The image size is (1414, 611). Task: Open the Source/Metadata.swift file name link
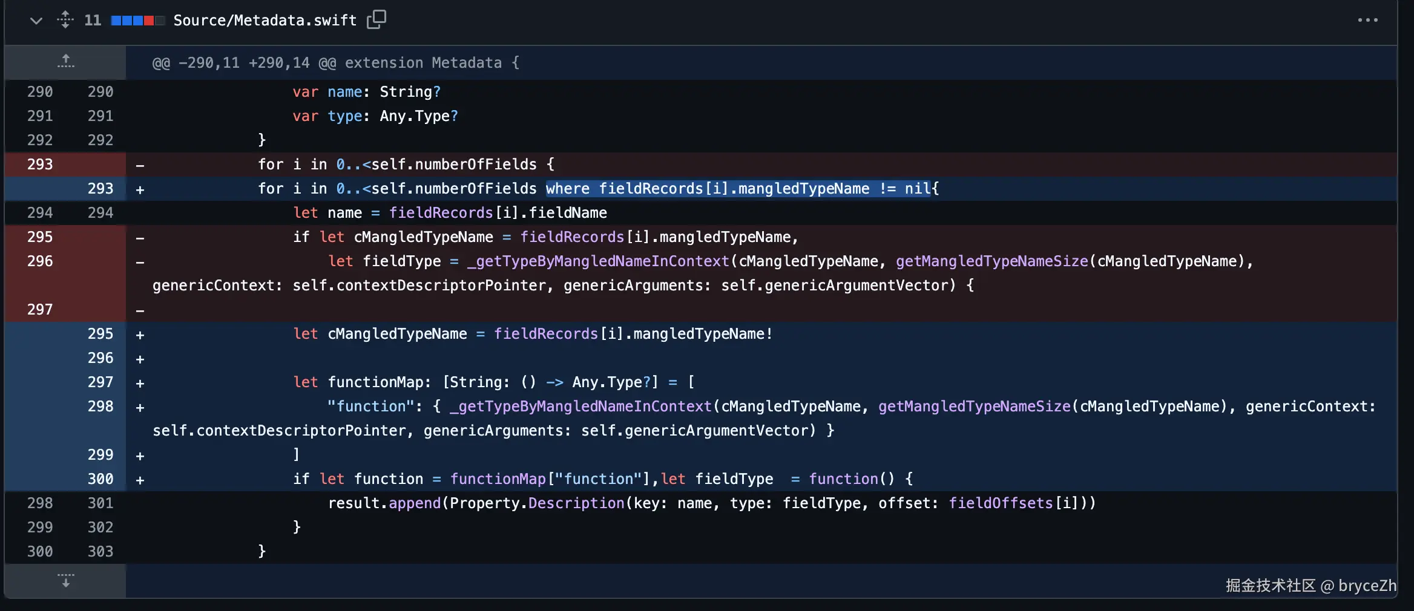tap(265, 21)
